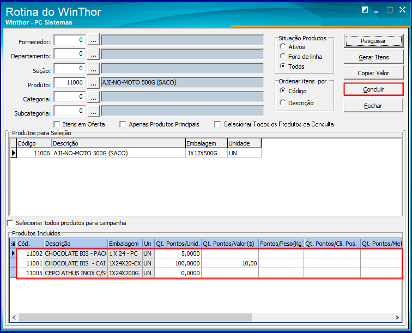Click the 1X12X500G packaging cell
412x333 pixels.
tap(206, 153)
